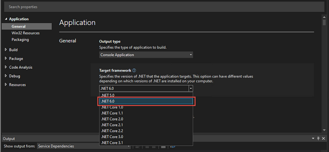Screen dimensions: 329x152
Task: Expand the Code Analysis node
Action: [x=6, y=67]
